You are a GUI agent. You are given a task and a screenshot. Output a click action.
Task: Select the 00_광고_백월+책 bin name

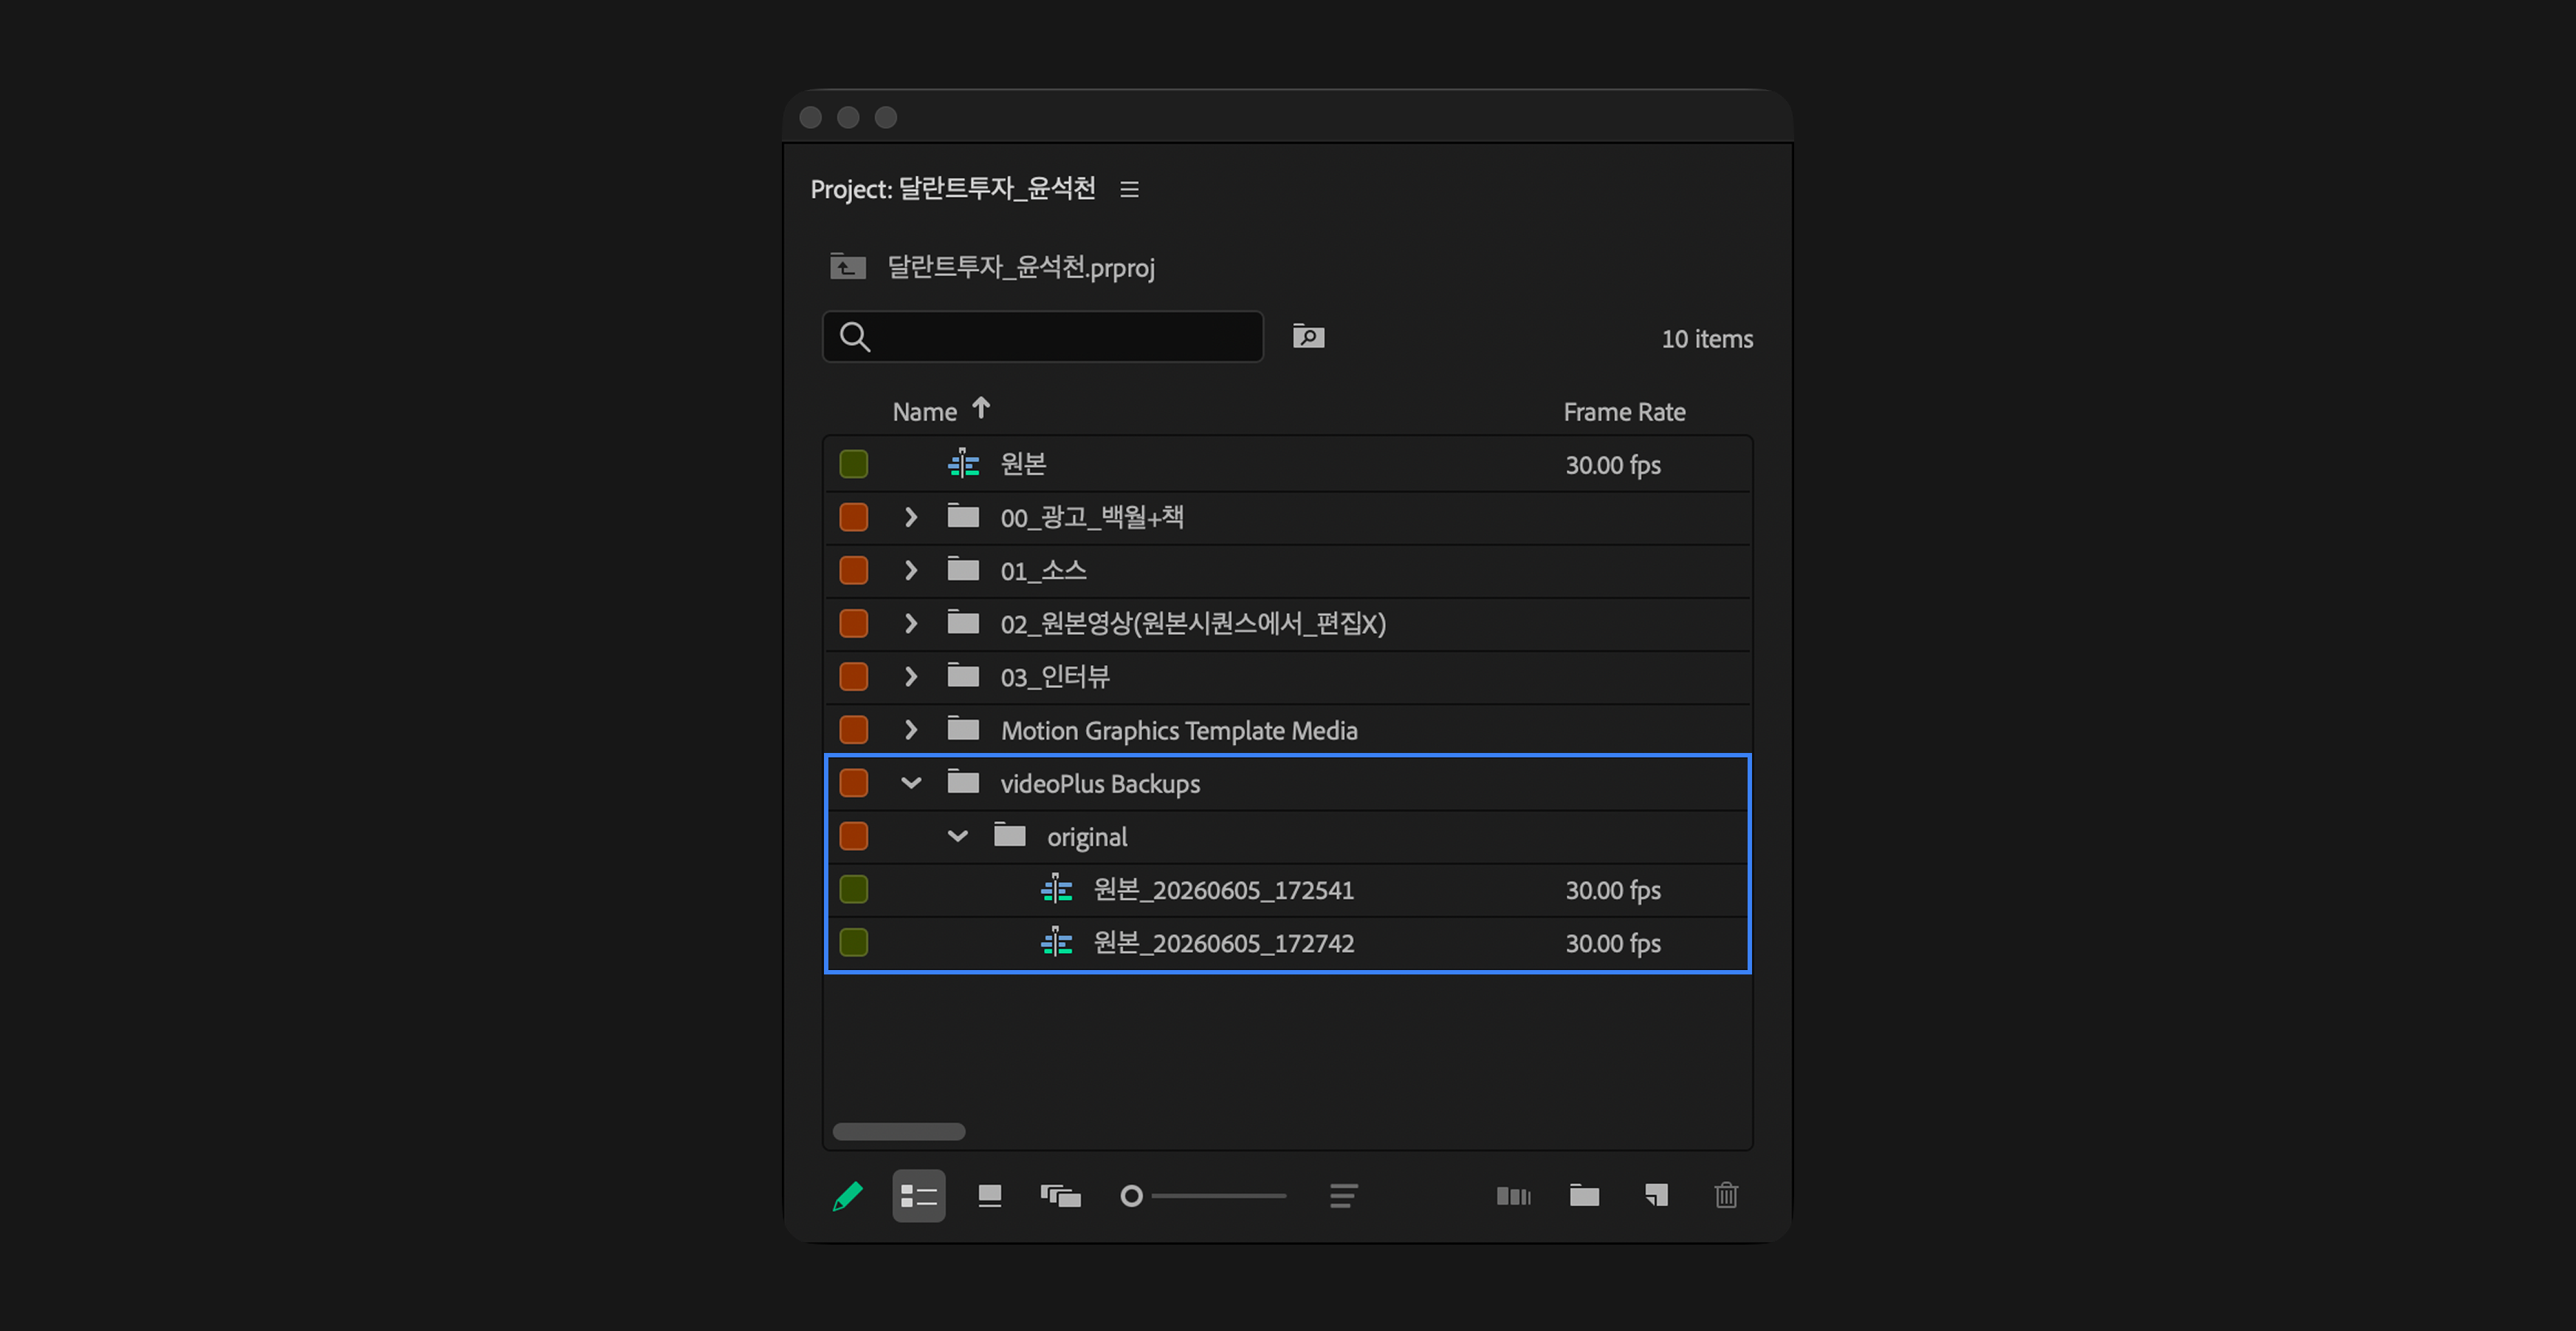(x=1092, y=517)
